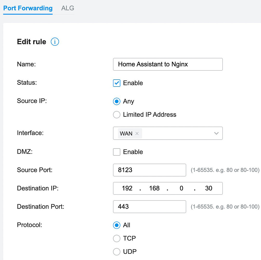Select the Port Forwarding tab
The image size is (261, 260).
(x=28, y=8)
